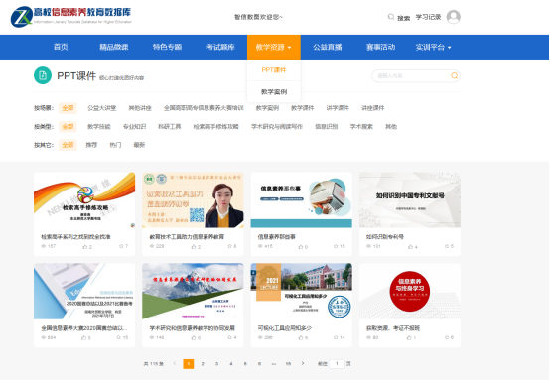Select the 推荐 filter option
Viewport: 550px width, 381px height.
click(91, 145)
